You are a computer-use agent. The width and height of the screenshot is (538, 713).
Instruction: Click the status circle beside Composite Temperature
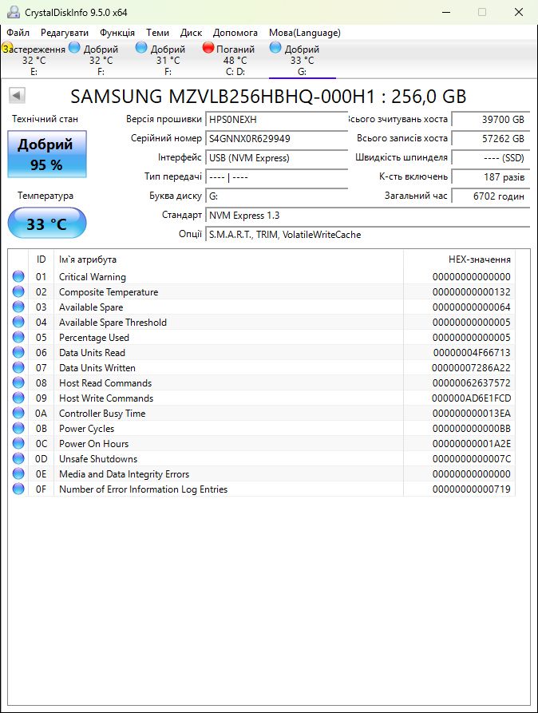18,291
